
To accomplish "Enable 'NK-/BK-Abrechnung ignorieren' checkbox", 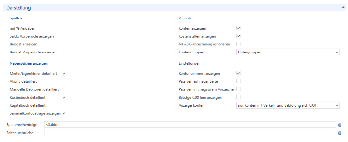I will [x=239, y=44].
